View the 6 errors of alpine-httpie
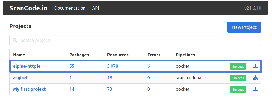This screenshot has height=99, width=272. tap(149, 66)
